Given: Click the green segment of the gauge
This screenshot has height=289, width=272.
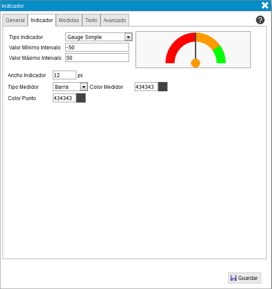Looking at the screenshot, I should point(220,54).
